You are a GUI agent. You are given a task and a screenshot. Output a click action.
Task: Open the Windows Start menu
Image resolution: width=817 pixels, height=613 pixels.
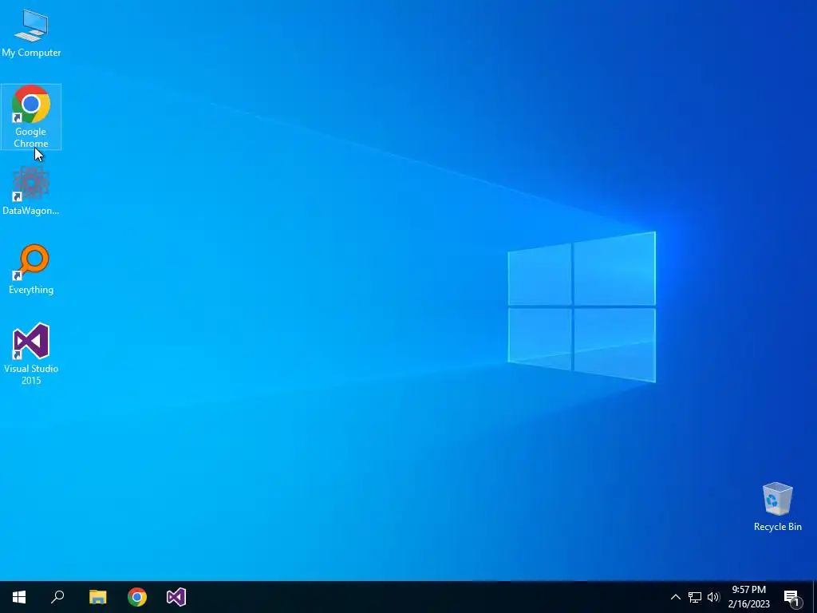pyautogui.click(x=19, y=597)
